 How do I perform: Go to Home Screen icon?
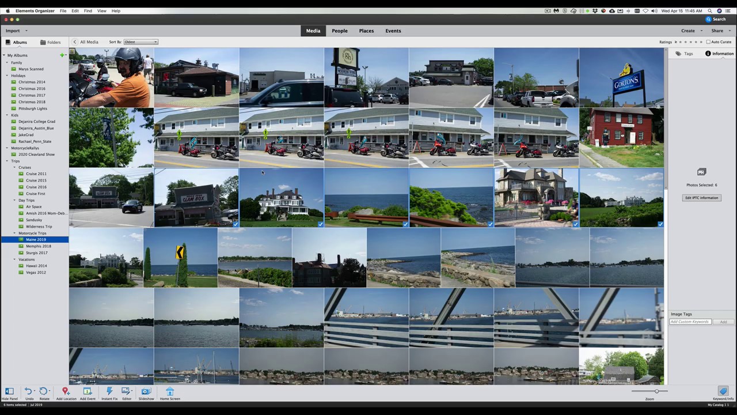(x=170, y=391)
